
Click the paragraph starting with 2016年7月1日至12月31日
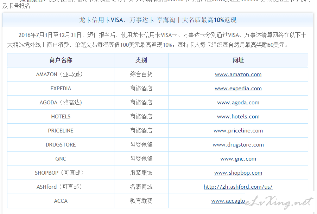pyautogui.click(x=157, y=40)
